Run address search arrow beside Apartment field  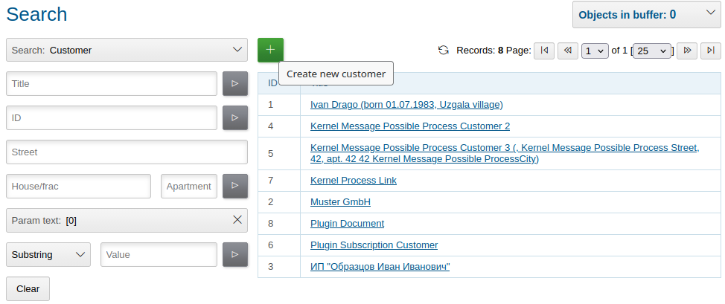(x=235, y=186)
